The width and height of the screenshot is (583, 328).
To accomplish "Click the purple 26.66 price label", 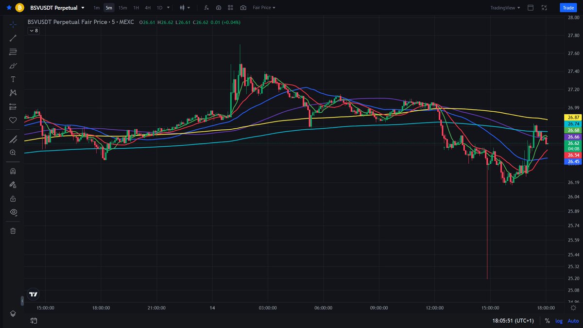I will (x=573, y=137).
